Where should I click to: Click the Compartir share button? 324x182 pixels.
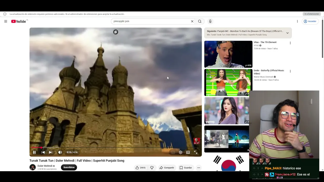coord(167,168)
